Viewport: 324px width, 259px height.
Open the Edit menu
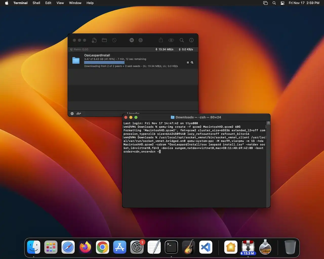pos(48,3)
